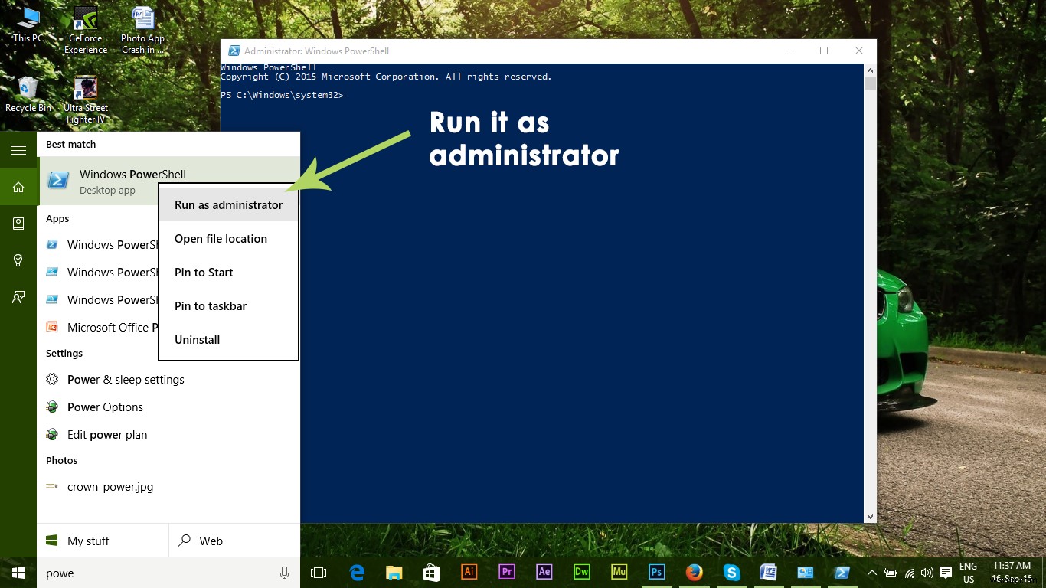Launch Adobe Premiere Pro from the taskbar
This screenshot has width=1046, height=588.
pos(506,572)
